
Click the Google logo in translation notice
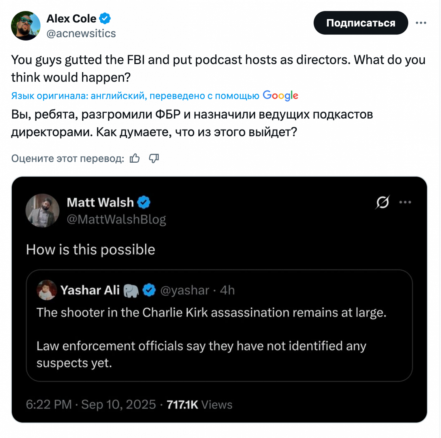[280, 96]
